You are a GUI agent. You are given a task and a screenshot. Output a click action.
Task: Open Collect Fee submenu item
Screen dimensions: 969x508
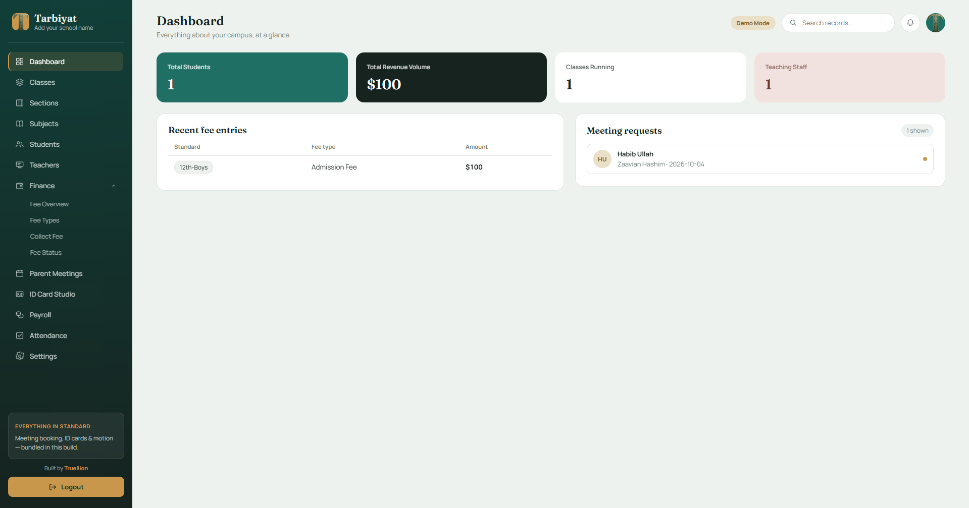pyautogui.click(x=46, y=237)
